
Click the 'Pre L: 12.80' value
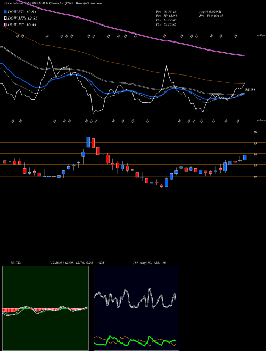click(x=166, y=20)
